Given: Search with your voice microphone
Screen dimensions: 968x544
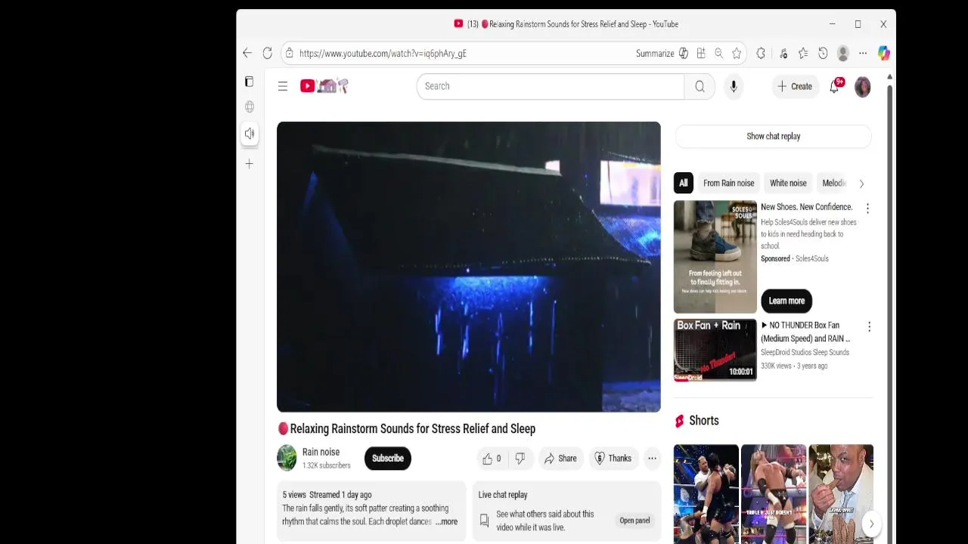Looking at the screenshot, I should pos(733,86).
